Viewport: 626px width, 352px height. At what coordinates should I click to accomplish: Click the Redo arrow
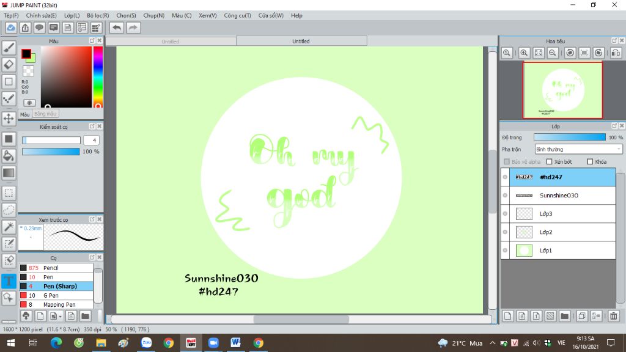pyautogui.click(x=133, y=28)
